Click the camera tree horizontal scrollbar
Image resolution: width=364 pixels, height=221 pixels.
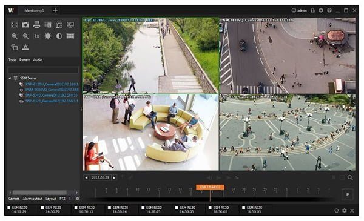pyautogui.click(x=39, y=193)
